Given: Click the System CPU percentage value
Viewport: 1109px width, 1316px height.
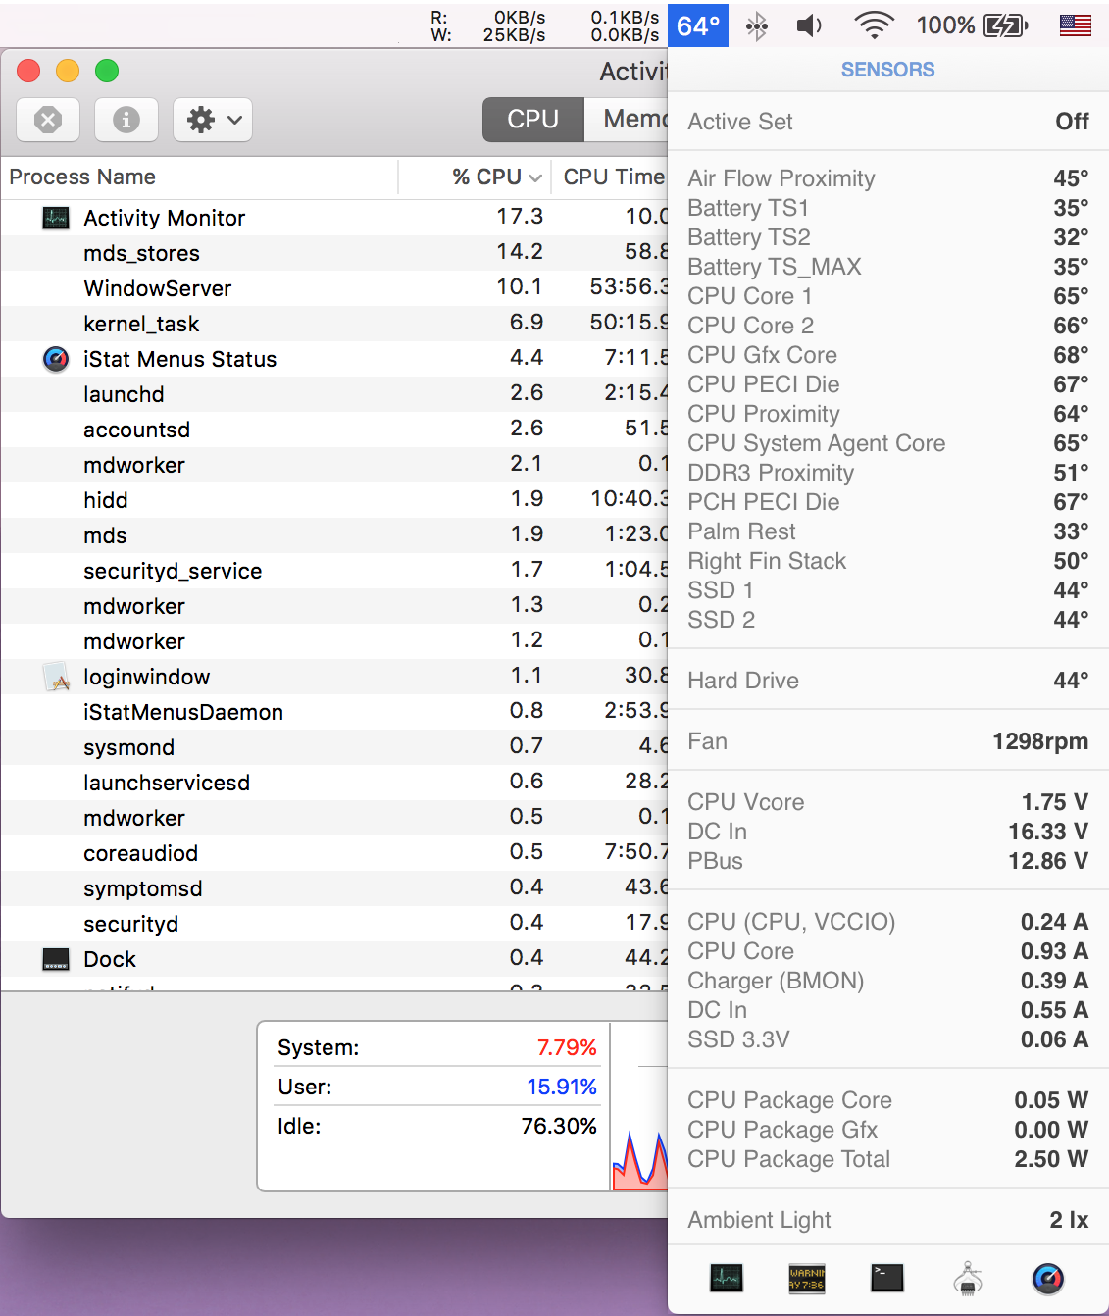Looking at the screenshot, I should tap(566, 1047).
